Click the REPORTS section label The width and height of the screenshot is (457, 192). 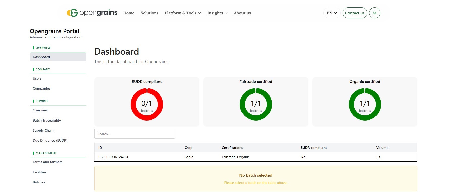point(42,101)
